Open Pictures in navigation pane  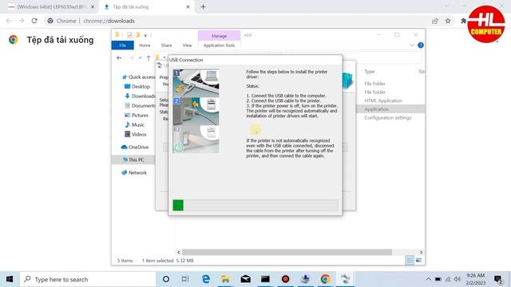(x=137, y=115)
